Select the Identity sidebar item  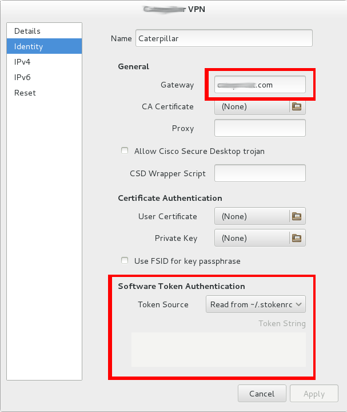point(45,46)
